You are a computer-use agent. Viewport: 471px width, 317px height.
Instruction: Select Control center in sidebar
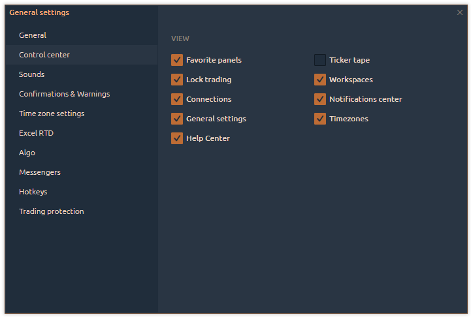point(44,55)
